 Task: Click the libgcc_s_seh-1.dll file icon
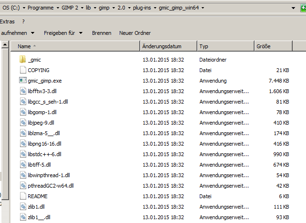[x=23, y=102]
